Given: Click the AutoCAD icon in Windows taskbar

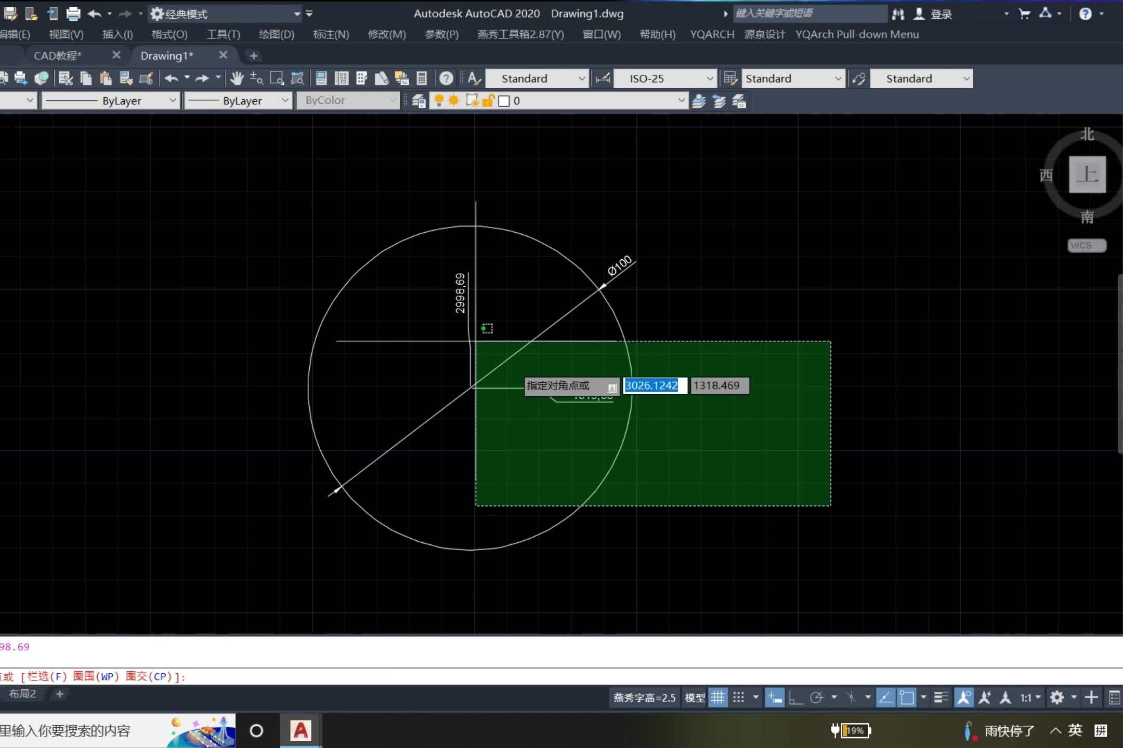Looking at the screenshot, I should pyautogui.click(x=301, y=730).
